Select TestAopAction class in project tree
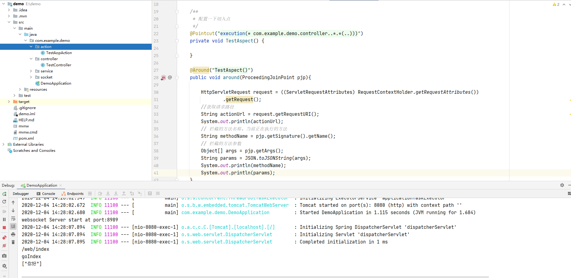Screen dimensions: 571x278 (x=59, y=53)
